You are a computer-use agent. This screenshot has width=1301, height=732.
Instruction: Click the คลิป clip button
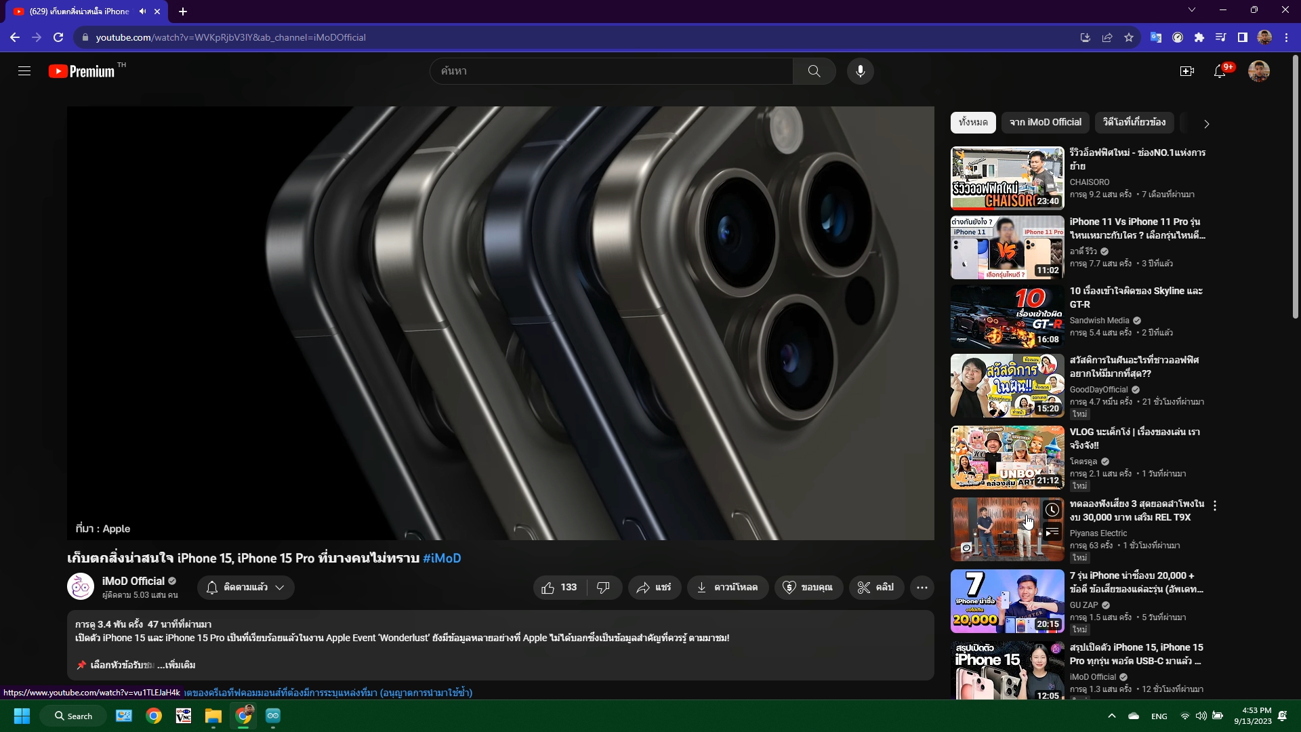click(876, 588)
